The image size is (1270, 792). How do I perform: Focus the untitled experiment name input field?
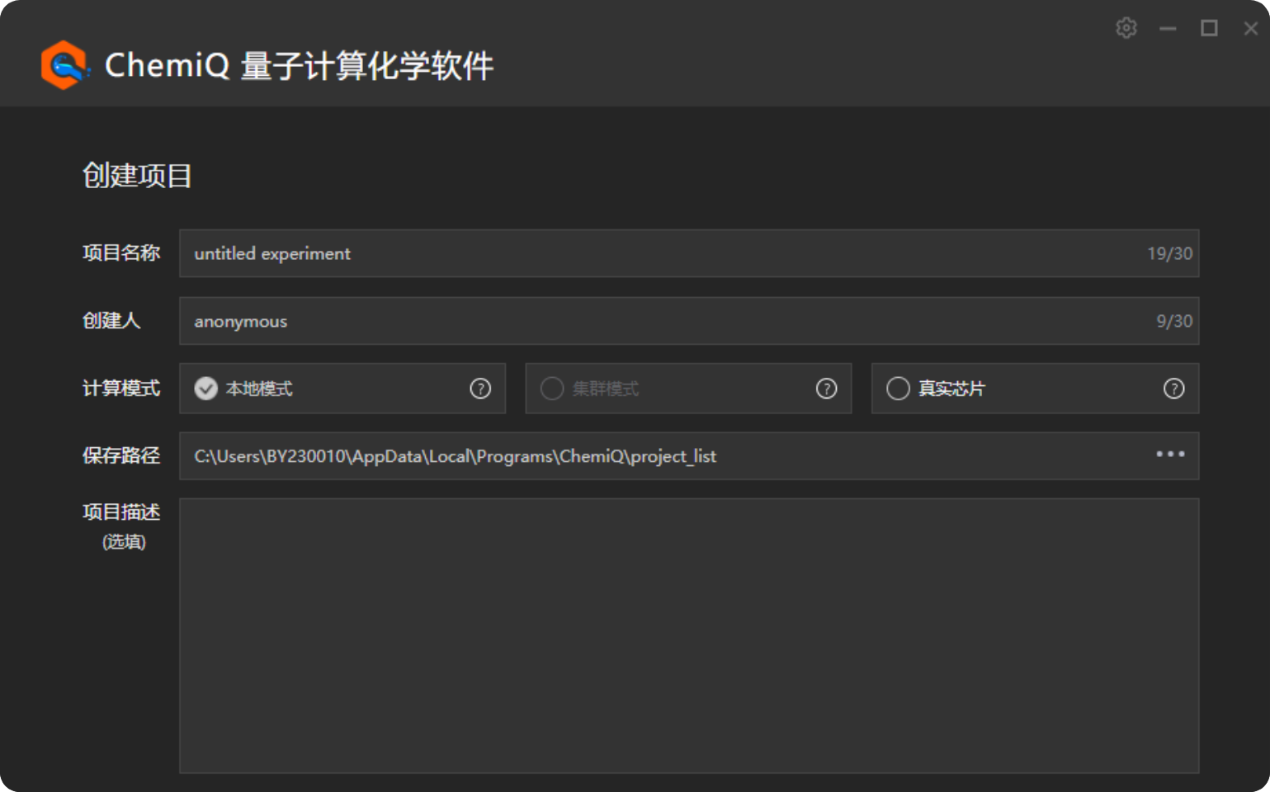pos(578,253)
